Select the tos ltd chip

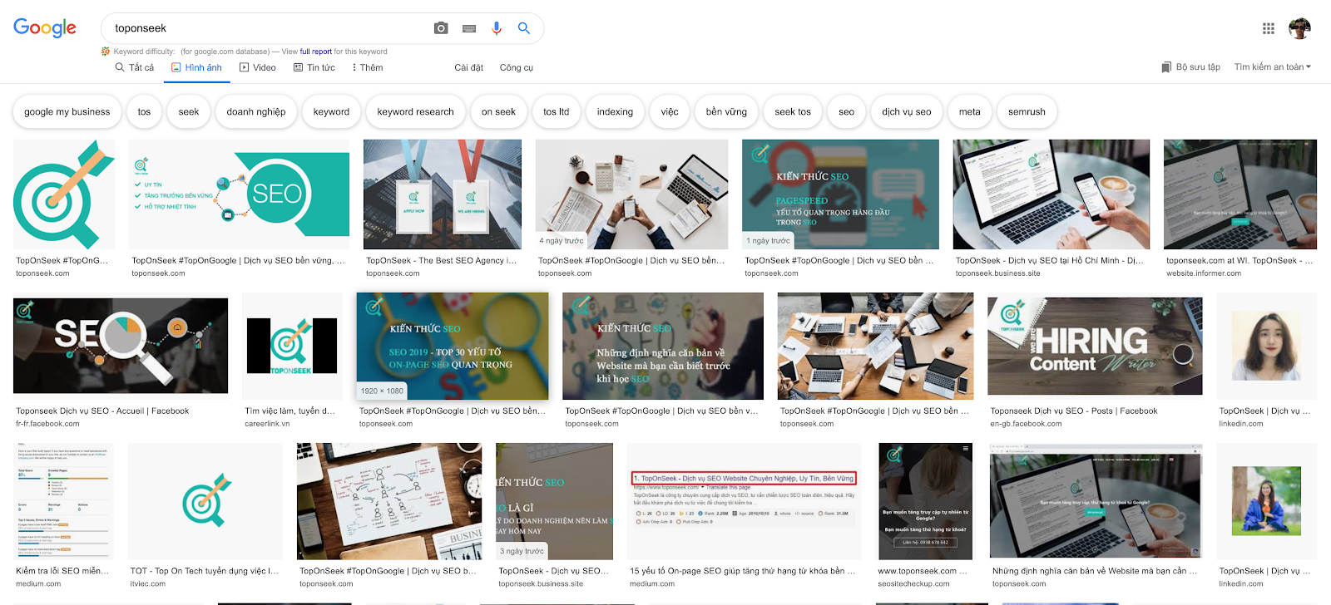[x=557, y=111]
